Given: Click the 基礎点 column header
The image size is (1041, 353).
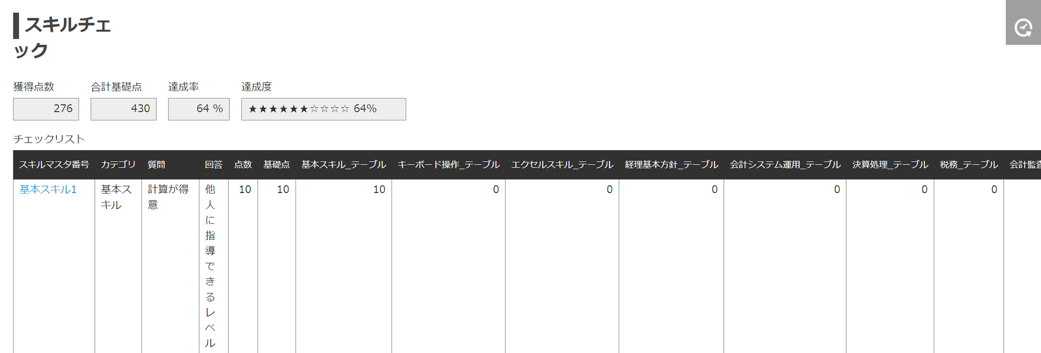Looking at the screenshot, I should tap(277, 164).
